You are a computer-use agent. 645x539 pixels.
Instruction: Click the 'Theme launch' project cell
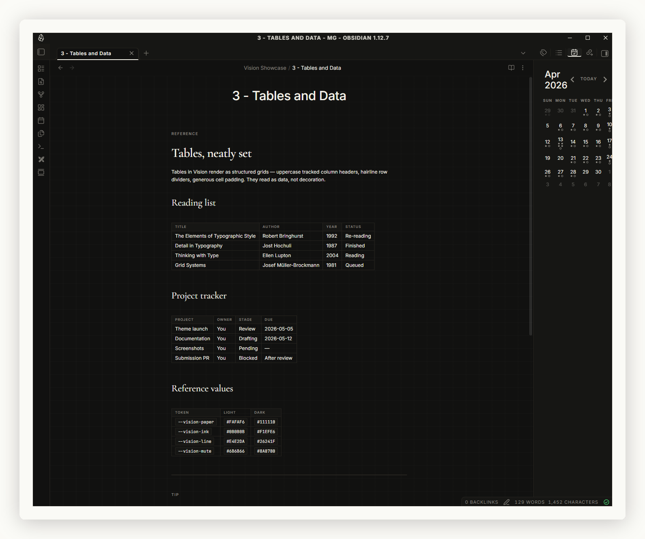(x=193, y=329)
